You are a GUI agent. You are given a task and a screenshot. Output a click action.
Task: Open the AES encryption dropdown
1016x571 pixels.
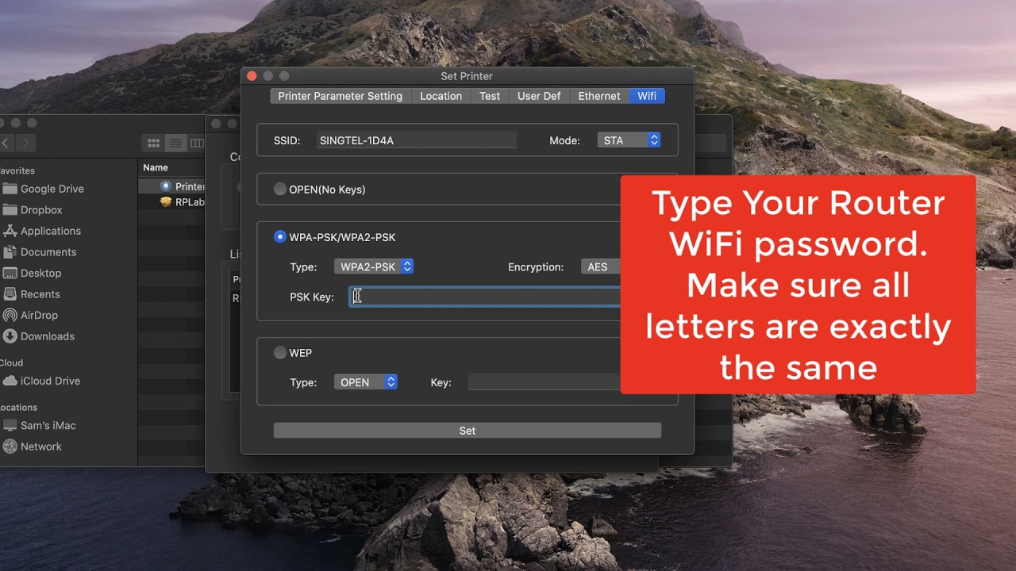click(601, 267)
